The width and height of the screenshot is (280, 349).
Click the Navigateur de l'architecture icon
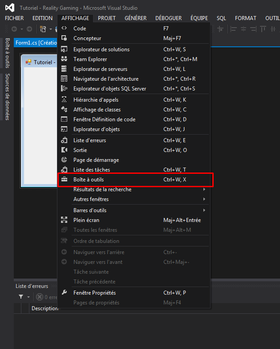[64, 78]
